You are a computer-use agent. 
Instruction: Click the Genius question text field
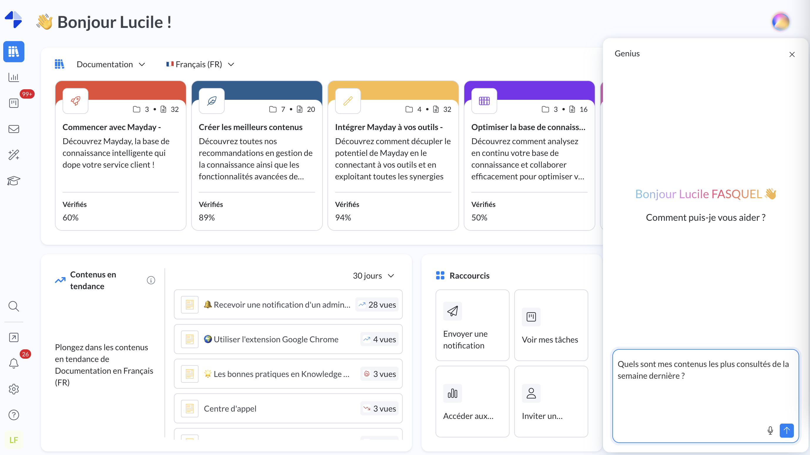692,396
